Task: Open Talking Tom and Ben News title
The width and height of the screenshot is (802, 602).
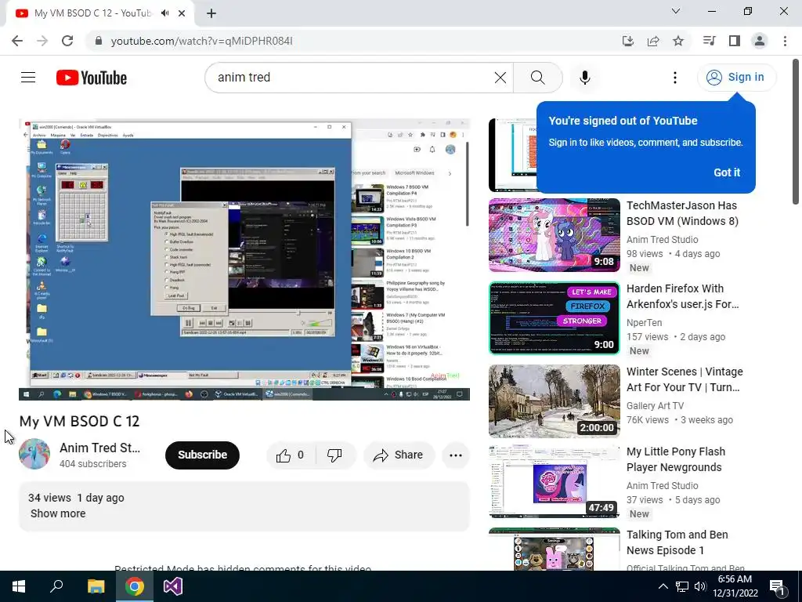Action: click(677, 542)
